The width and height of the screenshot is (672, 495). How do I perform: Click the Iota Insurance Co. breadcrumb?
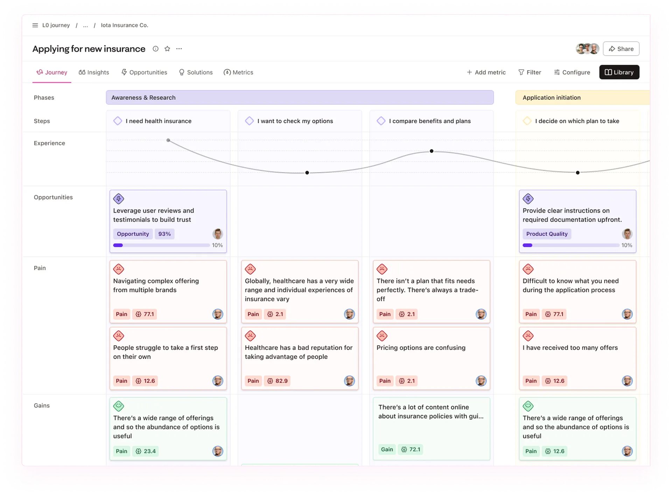(125, 25)
